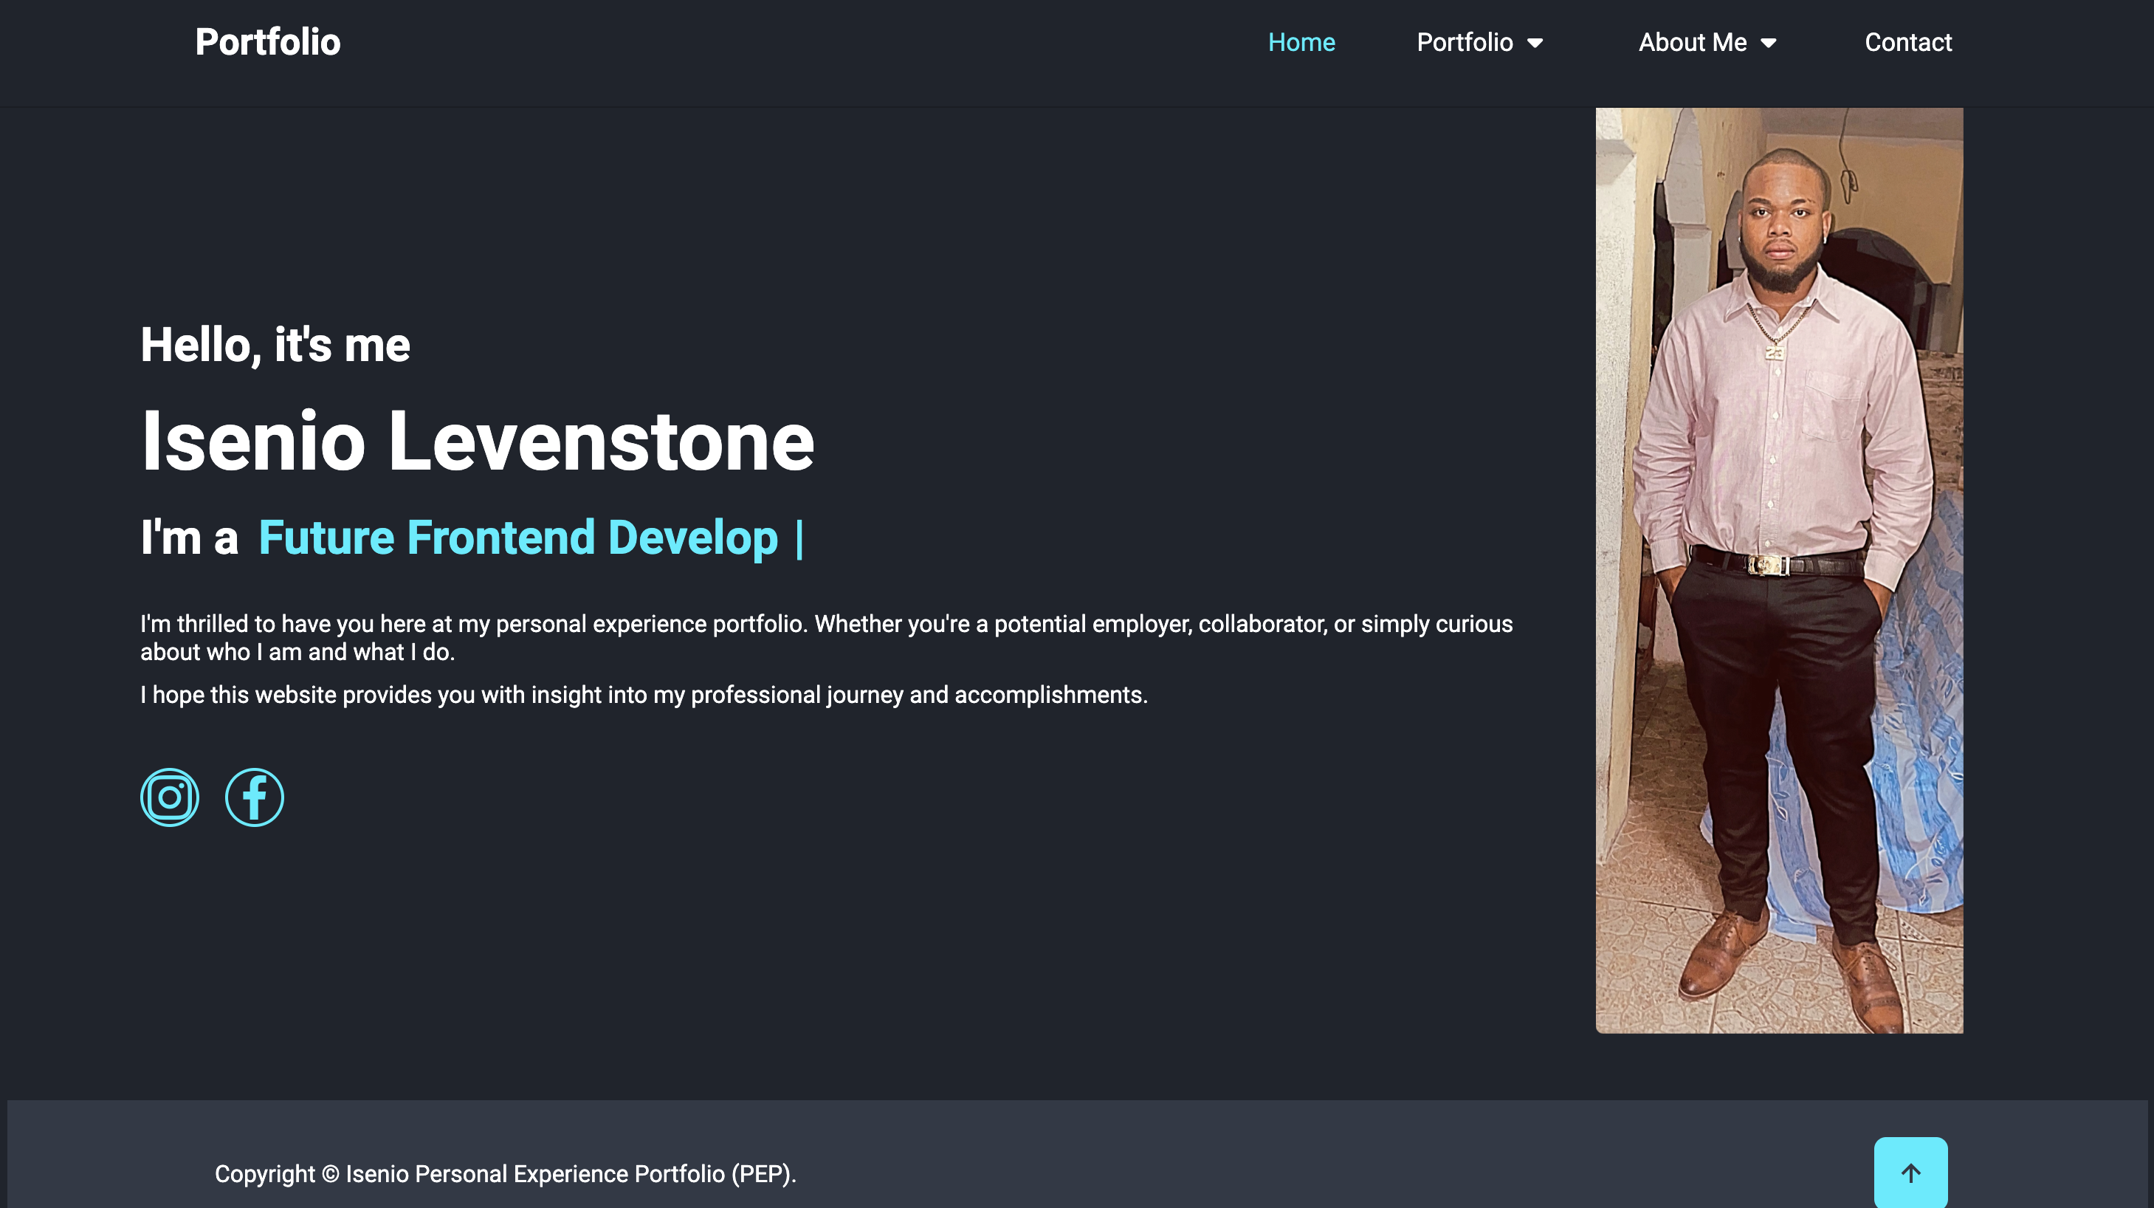
Task: Open the Instagram profile icon
Action: coord(170,797)
